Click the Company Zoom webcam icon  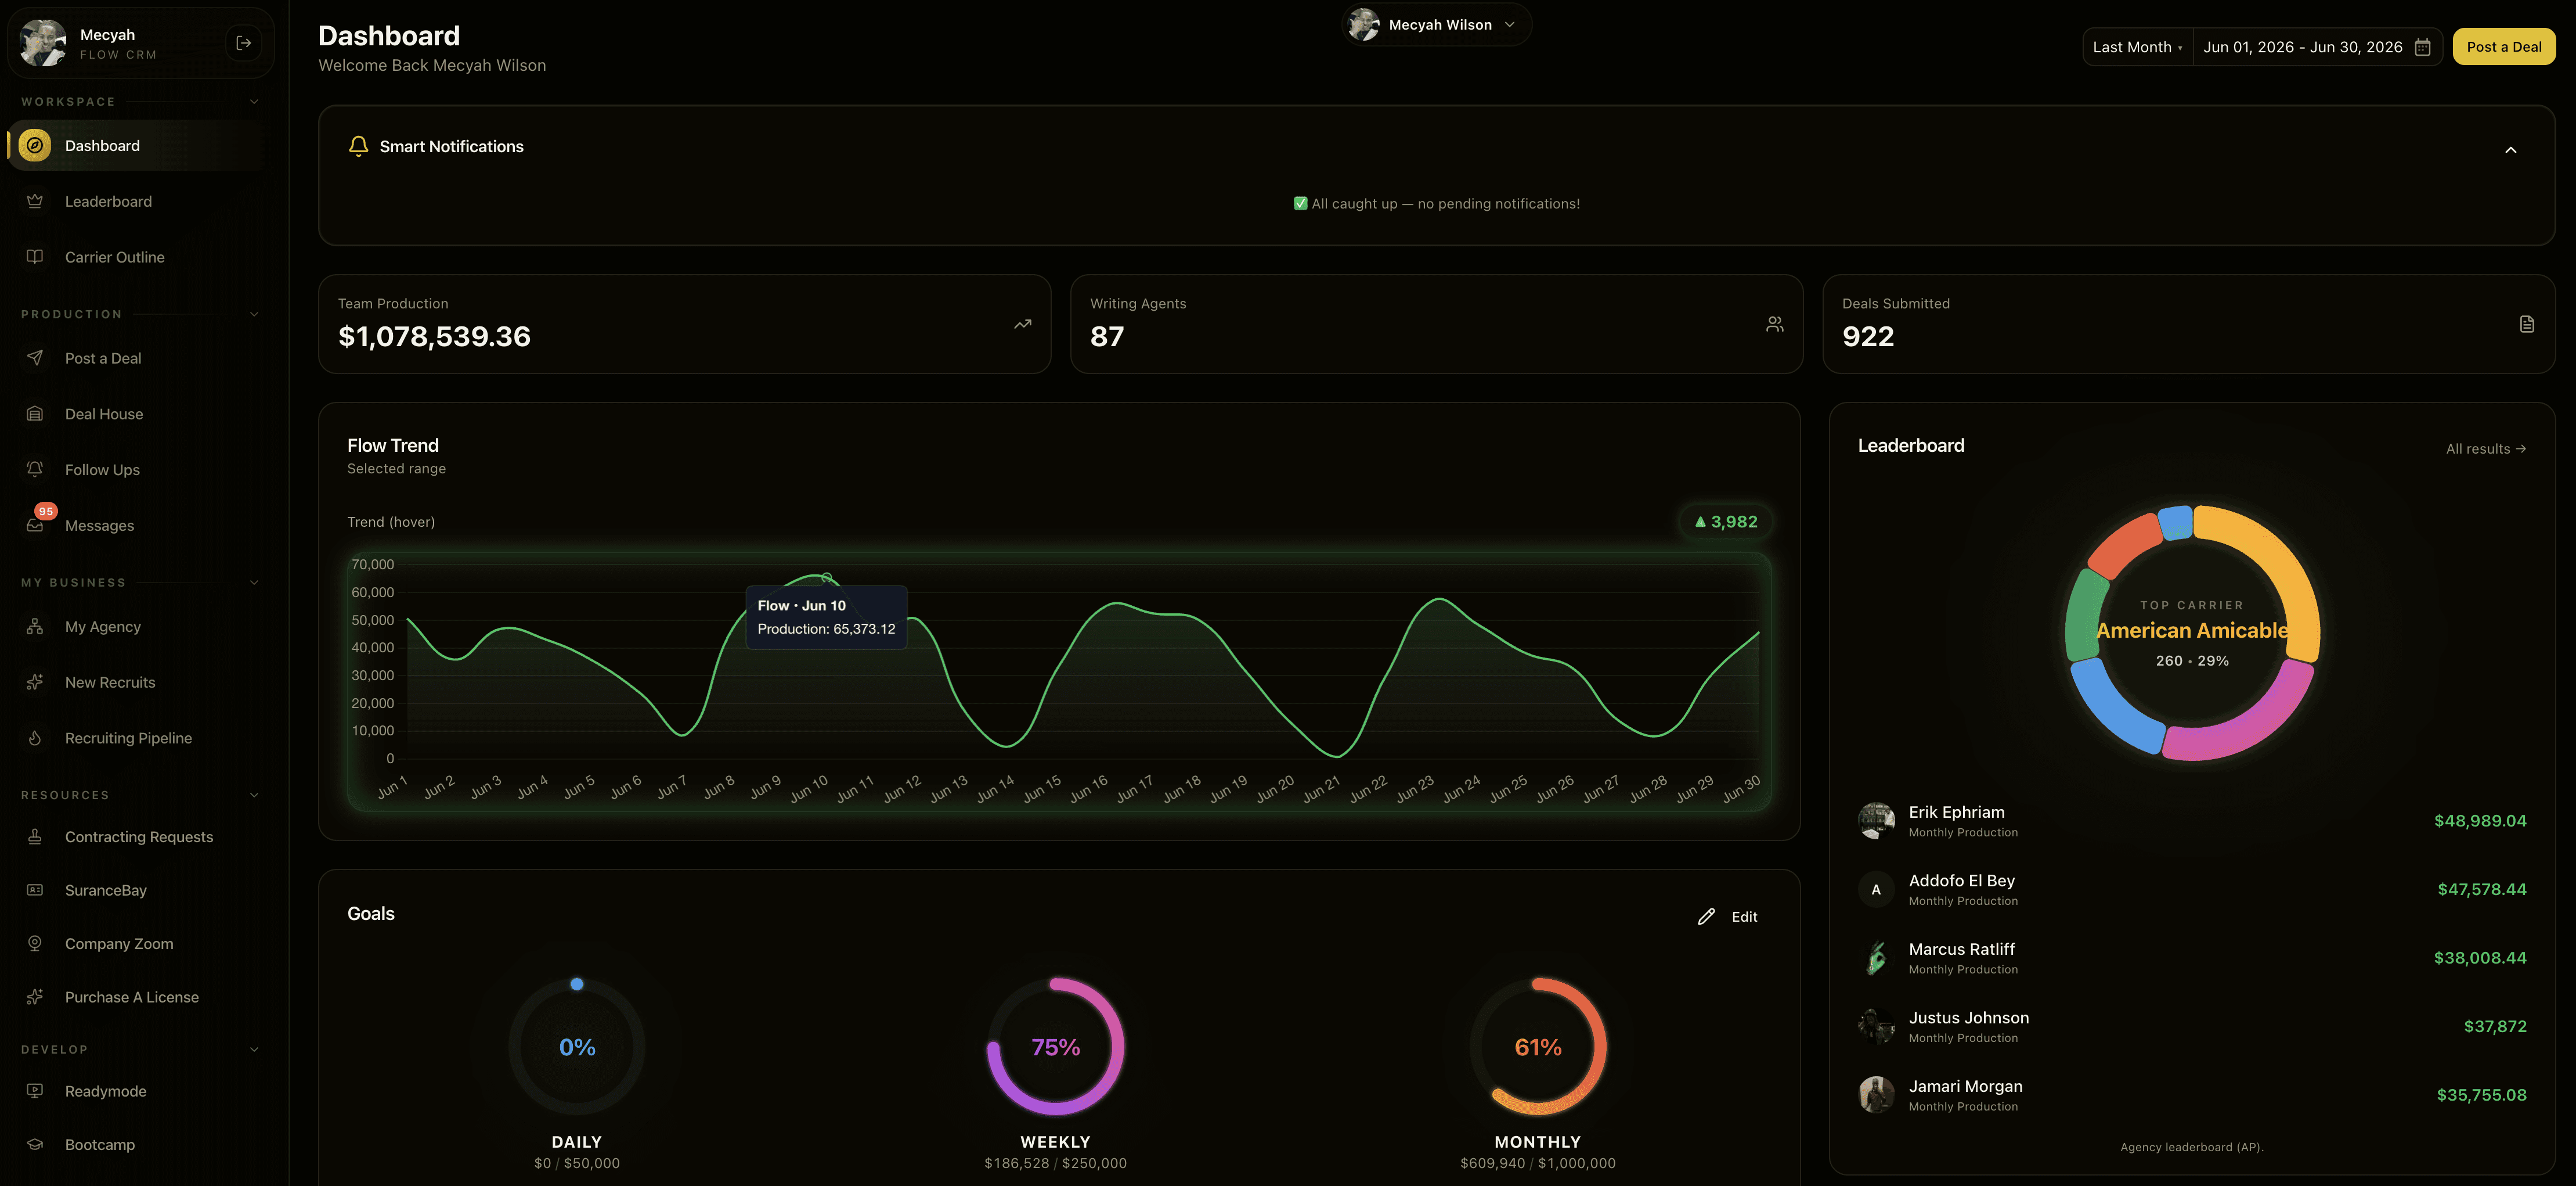35,944
